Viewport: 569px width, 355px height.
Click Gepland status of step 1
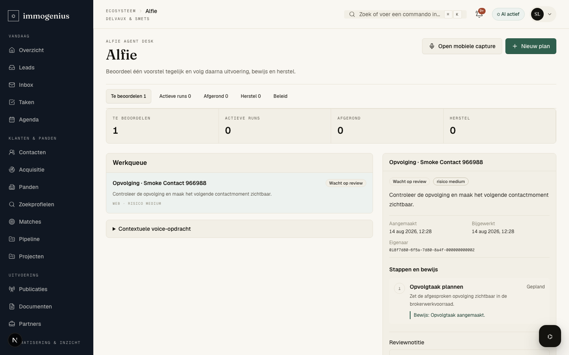point(535,287)
